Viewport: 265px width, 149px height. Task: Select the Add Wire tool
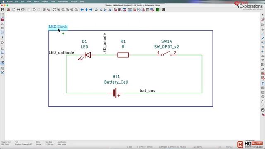tap(263, 34)
